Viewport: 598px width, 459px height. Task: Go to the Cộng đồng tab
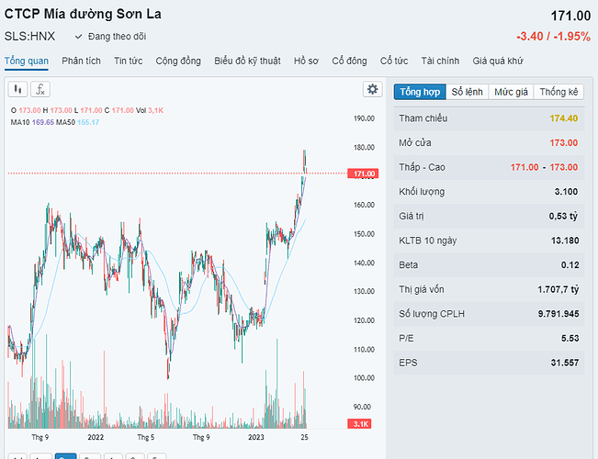[178, 61]
